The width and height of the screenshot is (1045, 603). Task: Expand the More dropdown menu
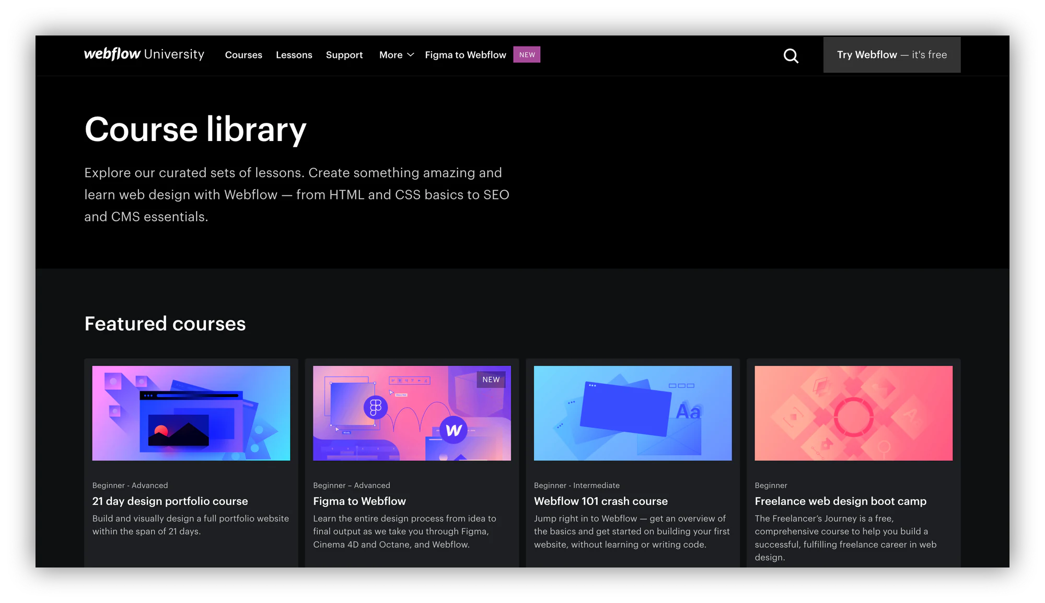point(397,55)
